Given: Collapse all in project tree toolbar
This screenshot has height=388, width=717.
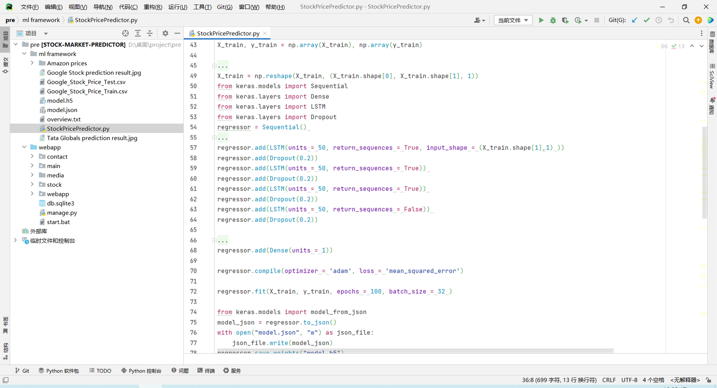Looking at the screenshot, I should point(150,33).
